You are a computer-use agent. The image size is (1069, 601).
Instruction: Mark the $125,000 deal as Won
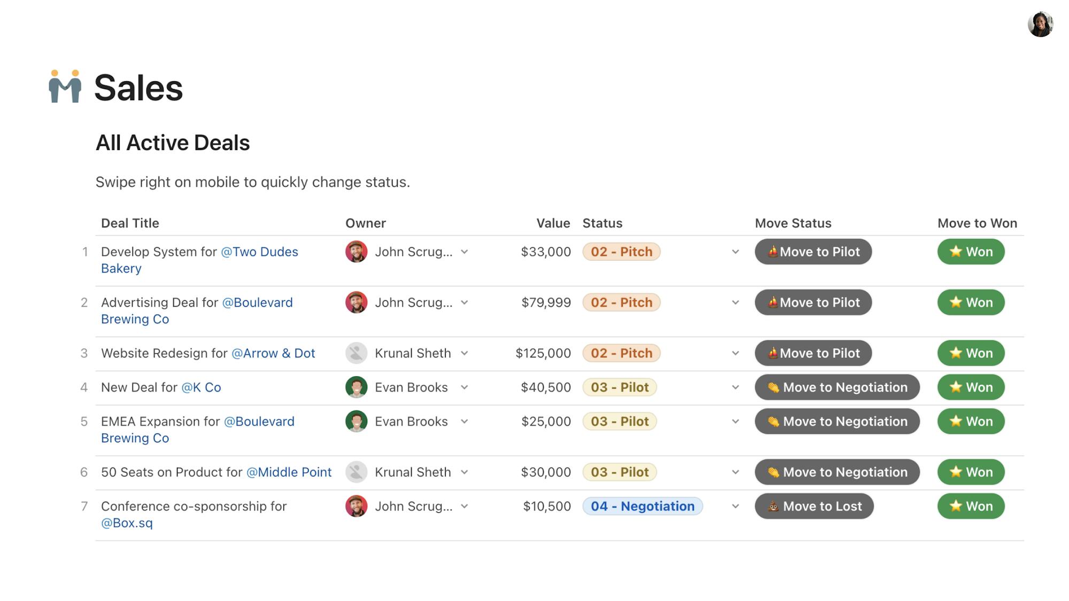click(x=971, y=353)
